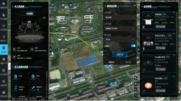Image resolution: width=181 pixels, height=101 pixels.
Task: Select the grey dock thumbnail in 苏州办公室 card
Action: point(148,43)
